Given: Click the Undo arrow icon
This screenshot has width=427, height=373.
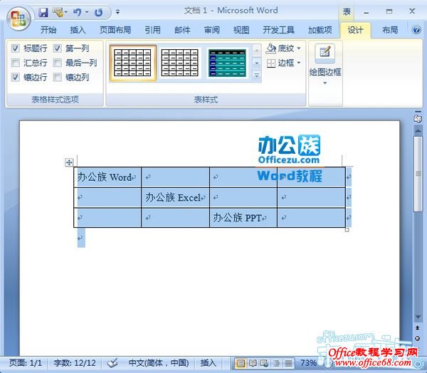Looking at the screenshot, I should (x=77, y=12).
